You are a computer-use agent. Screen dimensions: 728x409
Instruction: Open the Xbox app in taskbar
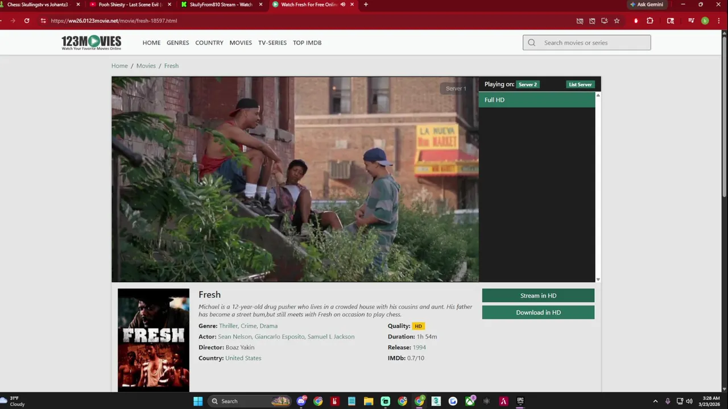tap(470, 401)
